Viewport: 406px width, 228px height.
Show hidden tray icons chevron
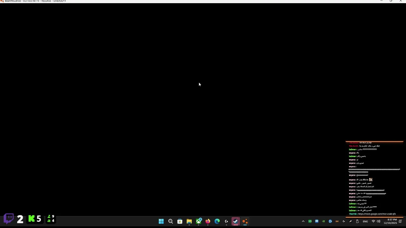(303, 221)
